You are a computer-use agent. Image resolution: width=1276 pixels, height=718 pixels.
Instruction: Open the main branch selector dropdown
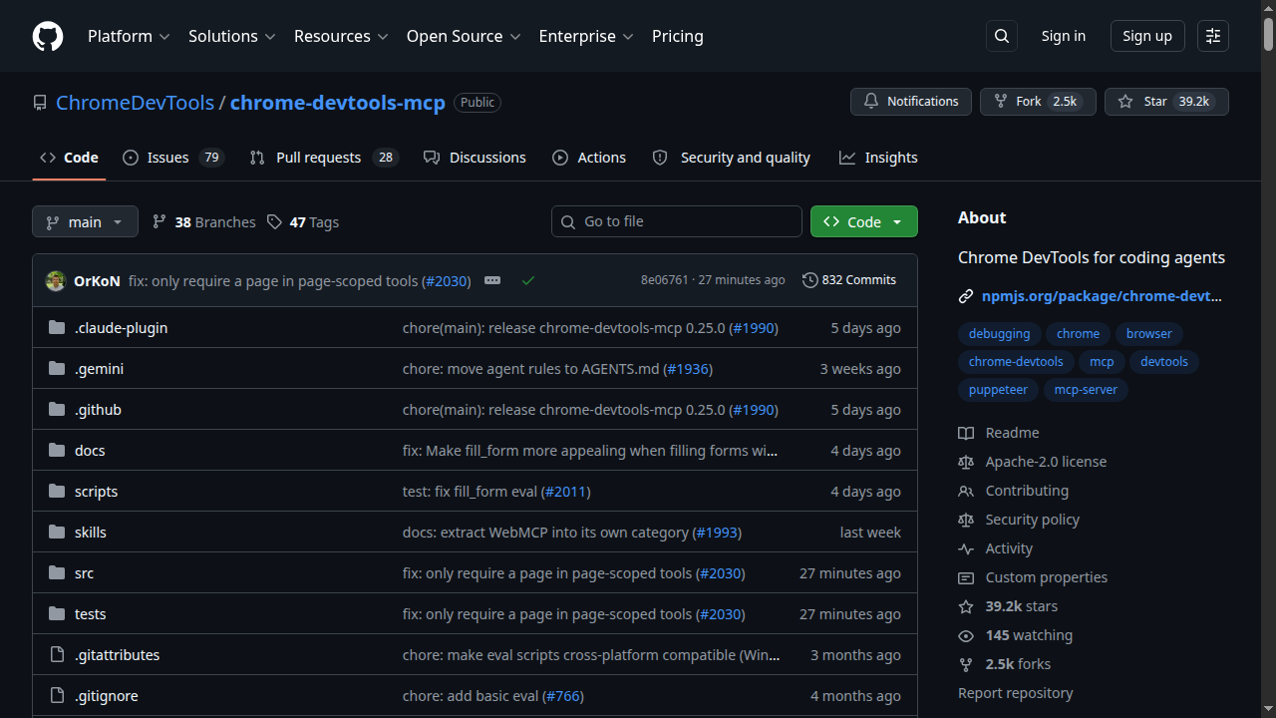[85, 221]
